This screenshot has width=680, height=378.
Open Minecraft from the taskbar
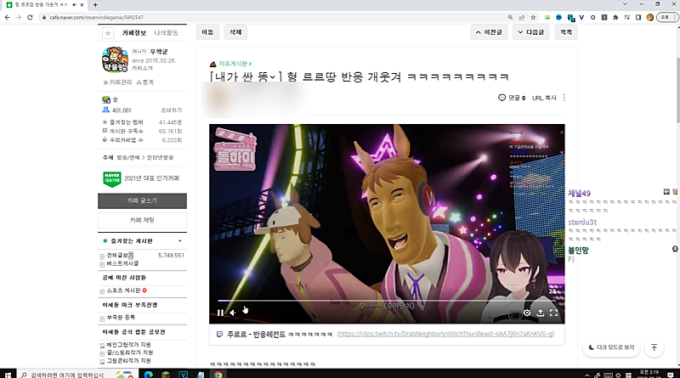click(166, 375)
